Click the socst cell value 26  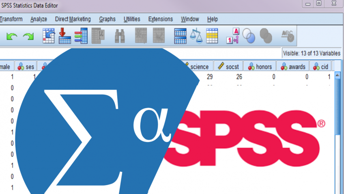coord(239,77)
